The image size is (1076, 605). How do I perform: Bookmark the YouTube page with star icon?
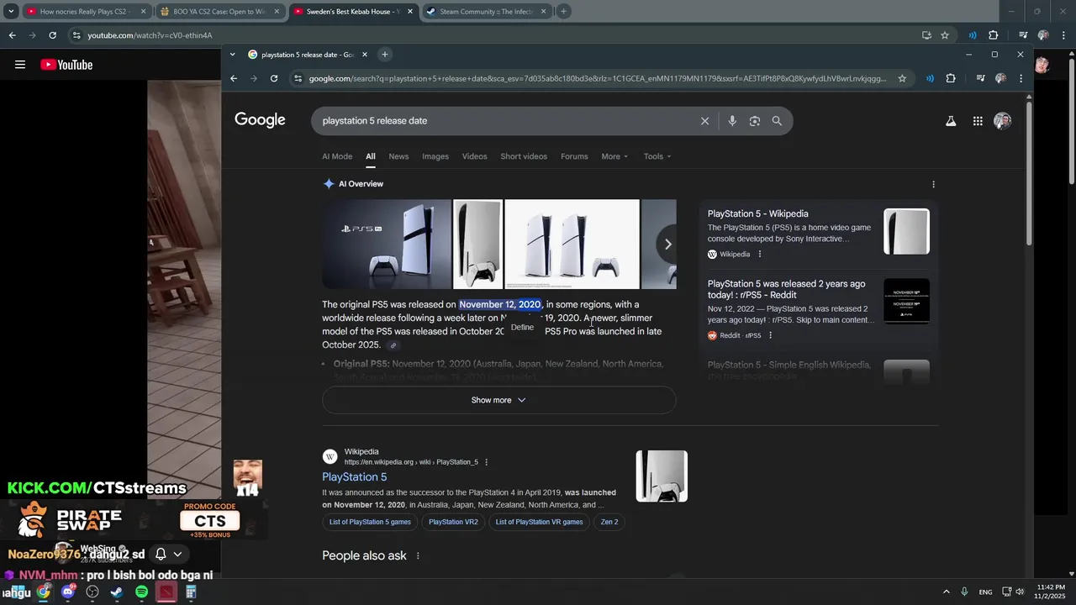[x=945, y=35]
